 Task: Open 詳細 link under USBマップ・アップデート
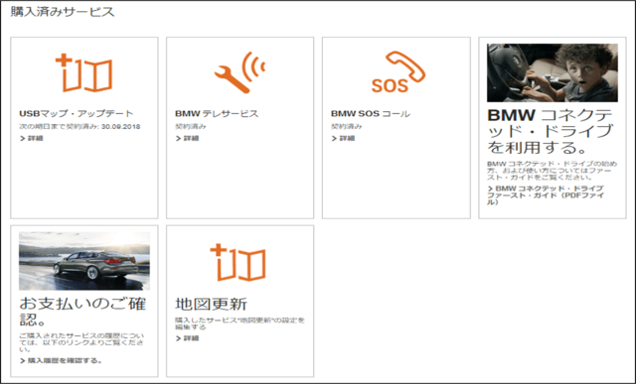point(31,139)
